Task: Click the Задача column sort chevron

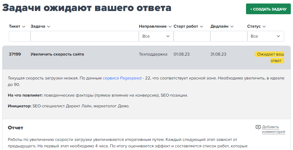Action: (x=49, y=27)
